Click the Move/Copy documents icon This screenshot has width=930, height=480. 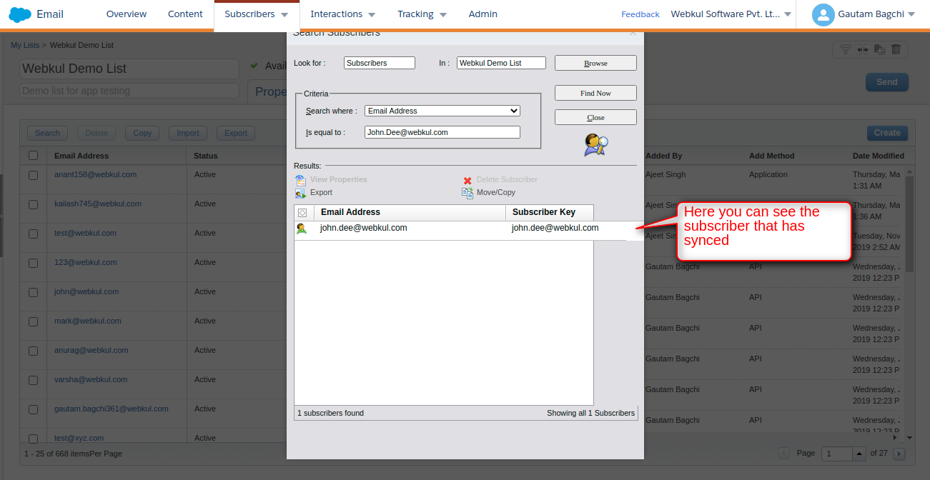click(468, 193)
